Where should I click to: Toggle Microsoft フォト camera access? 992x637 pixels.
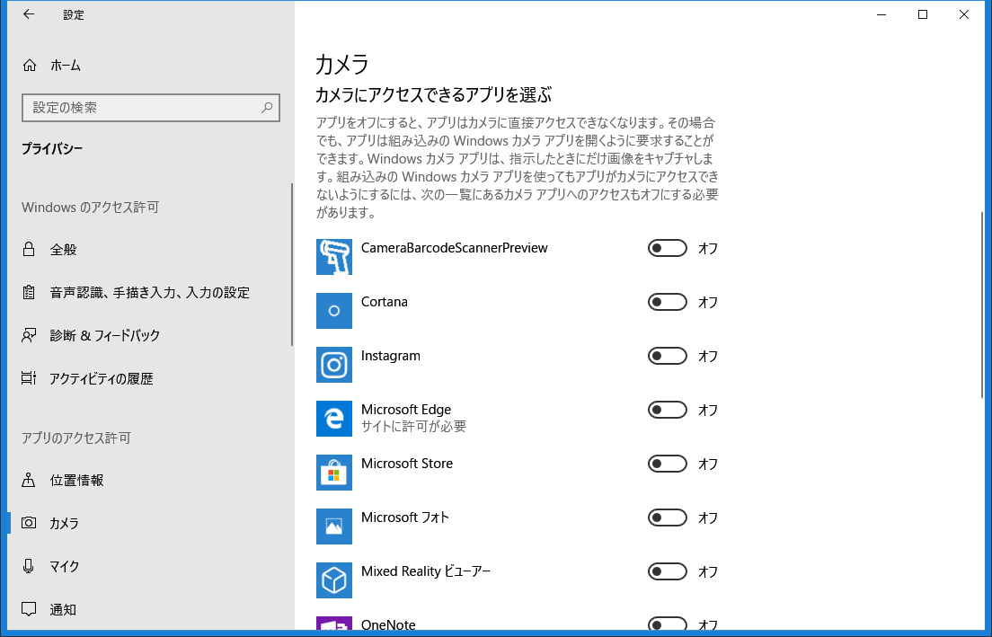667,518
